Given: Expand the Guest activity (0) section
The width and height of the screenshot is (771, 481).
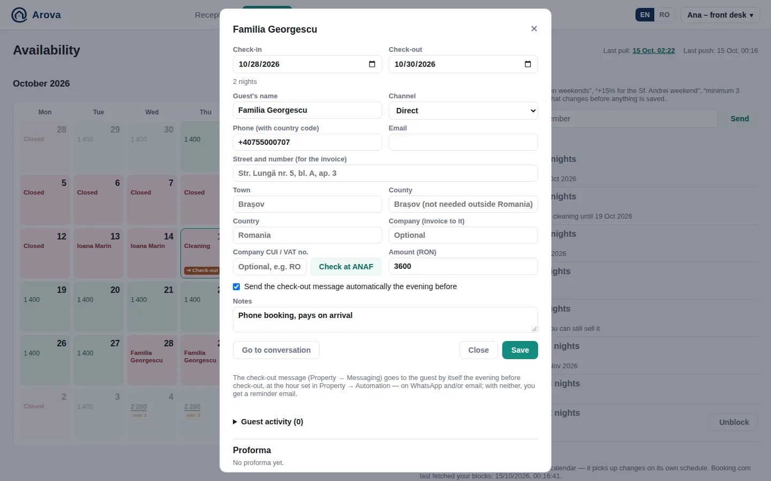Looking at the screenshot, I should point(268,422).
